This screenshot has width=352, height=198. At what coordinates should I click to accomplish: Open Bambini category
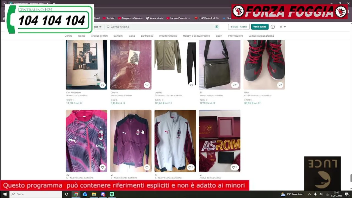pyautogui.click(x=118, y=36)
